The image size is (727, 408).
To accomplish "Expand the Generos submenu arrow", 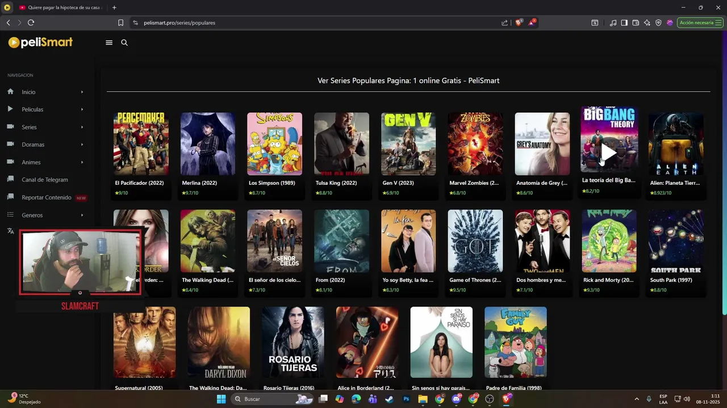I will (x=82, y=215).
